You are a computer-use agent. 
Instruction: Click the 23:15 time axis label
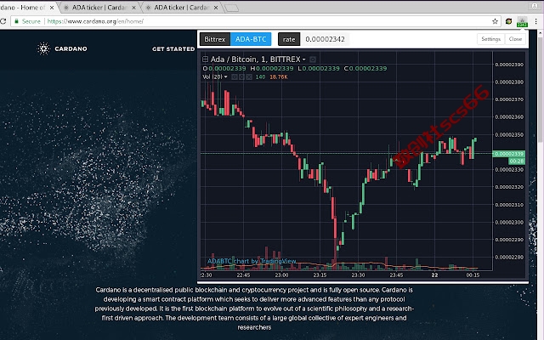coord(320,275)
